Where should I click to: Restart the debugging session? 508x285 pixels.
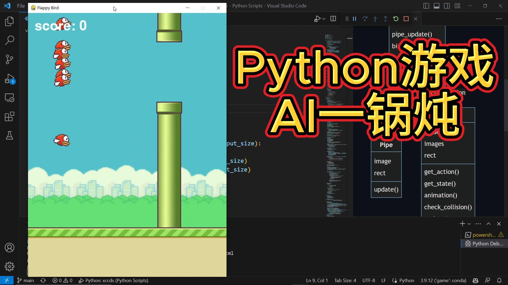point(396,19)
